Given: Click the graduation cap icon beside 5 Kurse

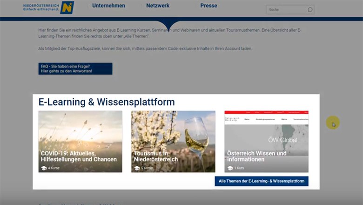Looking at the screenshot, I should pos(137,168).
